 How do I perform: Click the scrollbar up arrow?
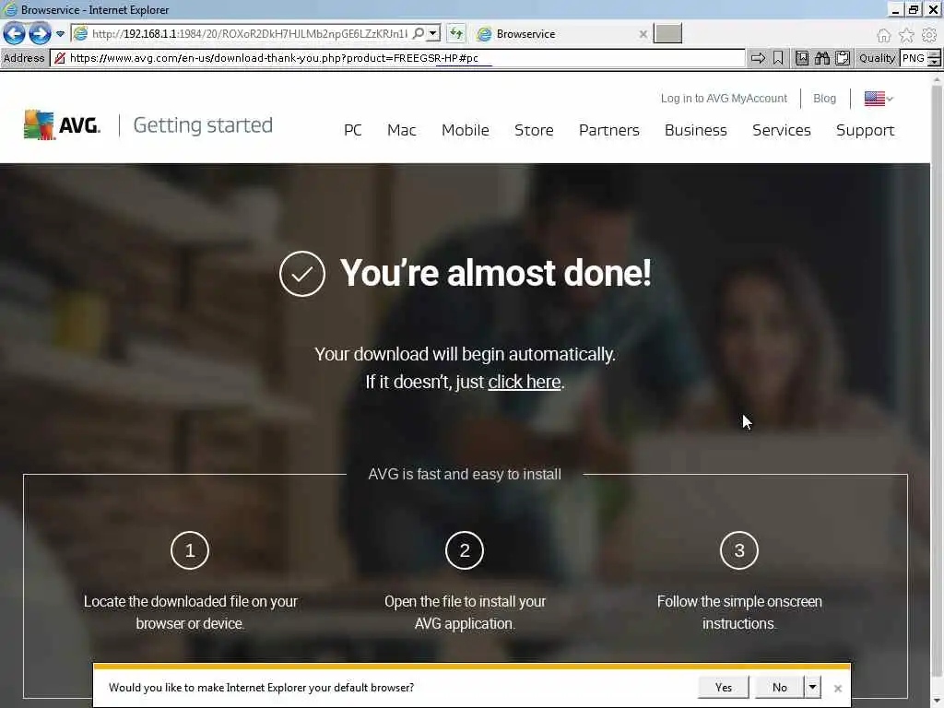click(937, 78)
